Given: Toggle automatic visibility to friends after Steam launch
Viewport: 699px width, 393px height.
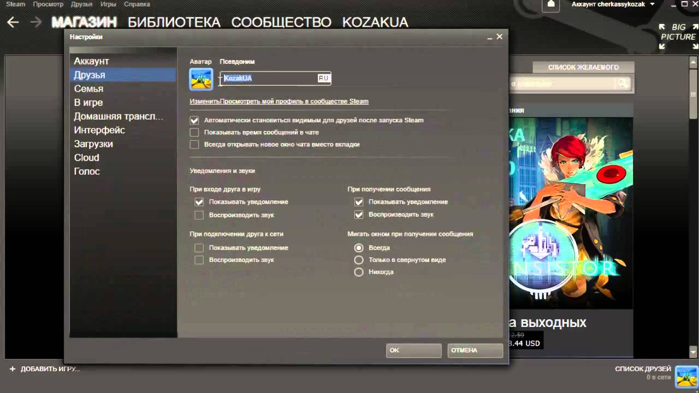Looking at the screenshot, I should (x=194, y=120).
